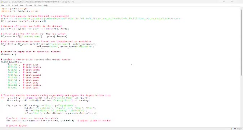Screen dimensions: 243x130
Task: Click the '# dark blue' comment
Action: click(31, 65)
